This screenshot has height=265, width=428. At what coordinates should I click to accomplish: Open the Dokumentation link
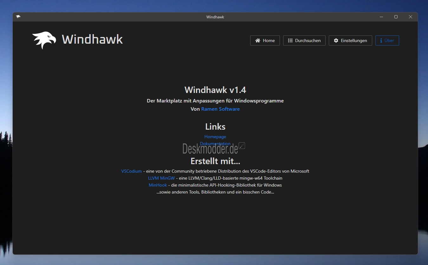pyautogui.click(x=215, y=144)
